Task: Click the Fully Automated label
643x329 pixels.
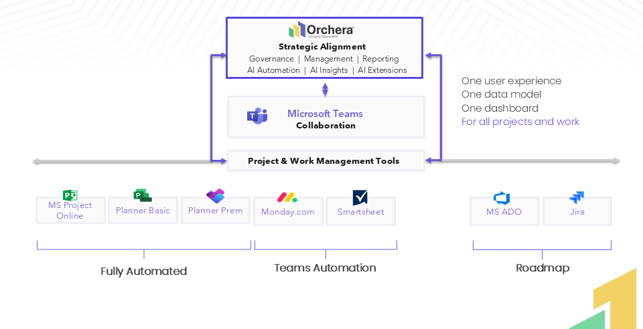Action: 144,271
